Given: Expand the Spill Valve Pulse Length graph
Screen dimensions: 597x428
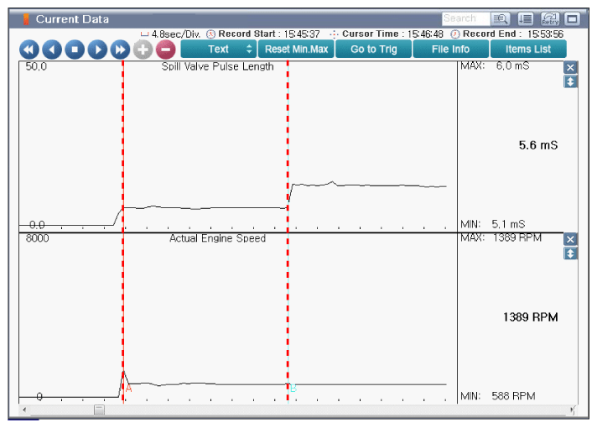Looking at the screenshot, I should point(571,81).
